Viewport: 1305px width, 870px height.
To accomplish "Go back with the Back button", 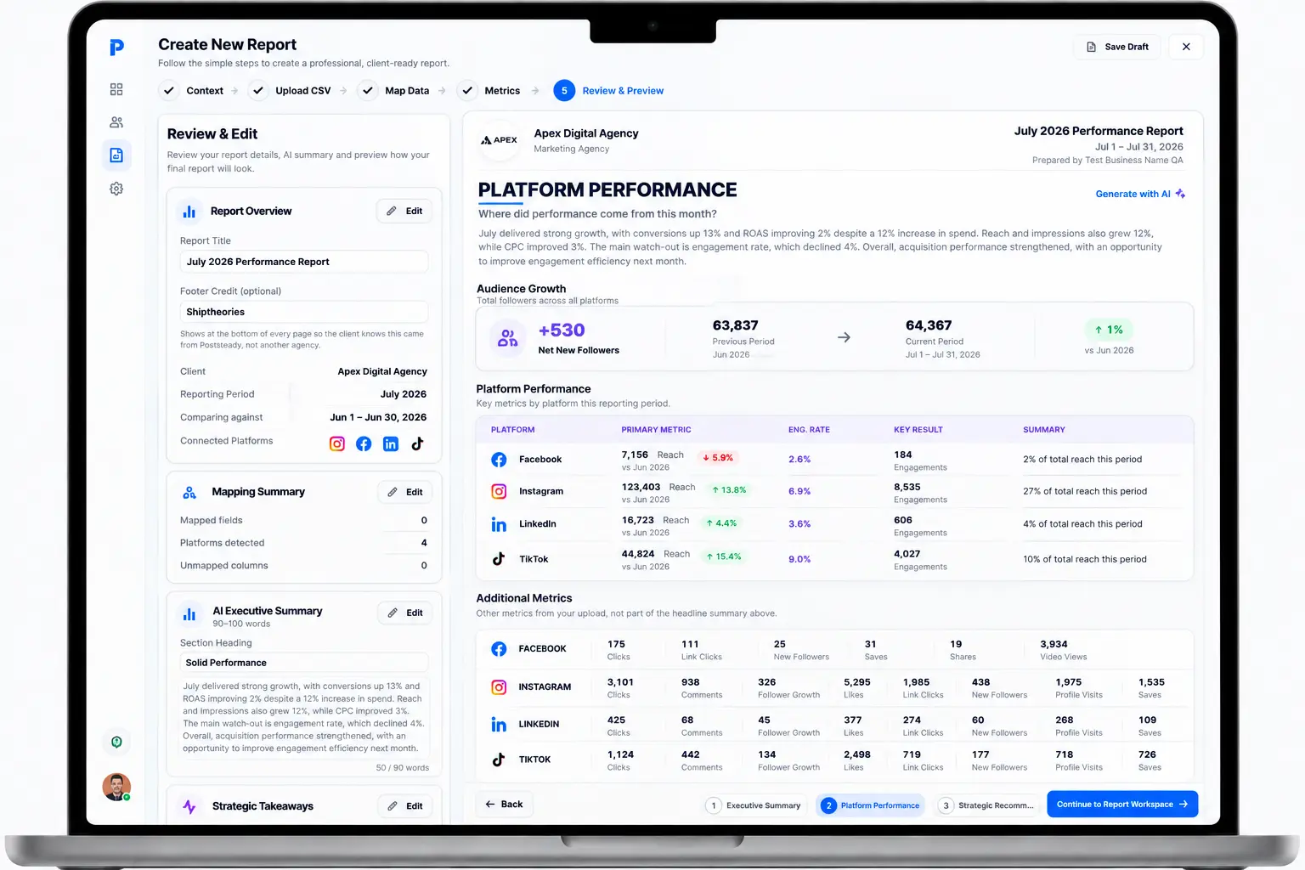I will point(504,805).
